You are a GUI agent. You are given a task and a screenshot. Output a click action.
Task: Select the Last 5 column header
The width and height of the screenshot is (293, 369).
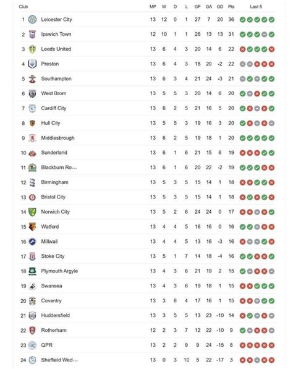tap(256, 7)
